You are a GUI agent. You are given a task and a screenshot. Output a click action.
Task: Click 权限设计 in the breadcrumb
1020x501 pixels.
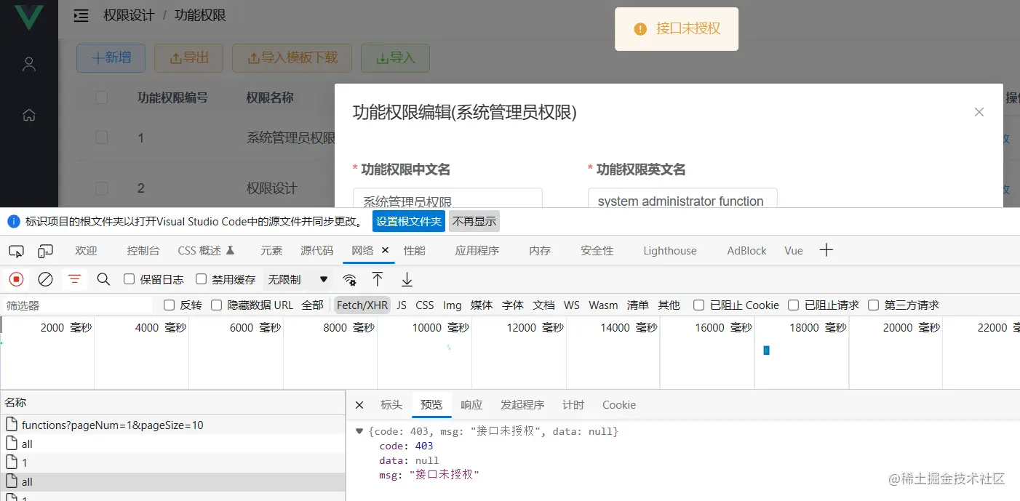(x=129, y=15)
